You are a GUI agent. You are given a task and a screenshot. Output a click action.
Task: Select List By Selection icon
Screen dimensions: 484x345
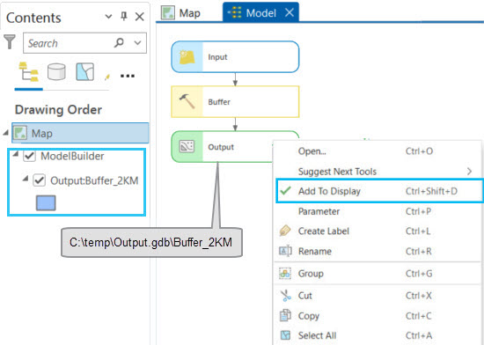pyautogui.click(x=84, y=72)
